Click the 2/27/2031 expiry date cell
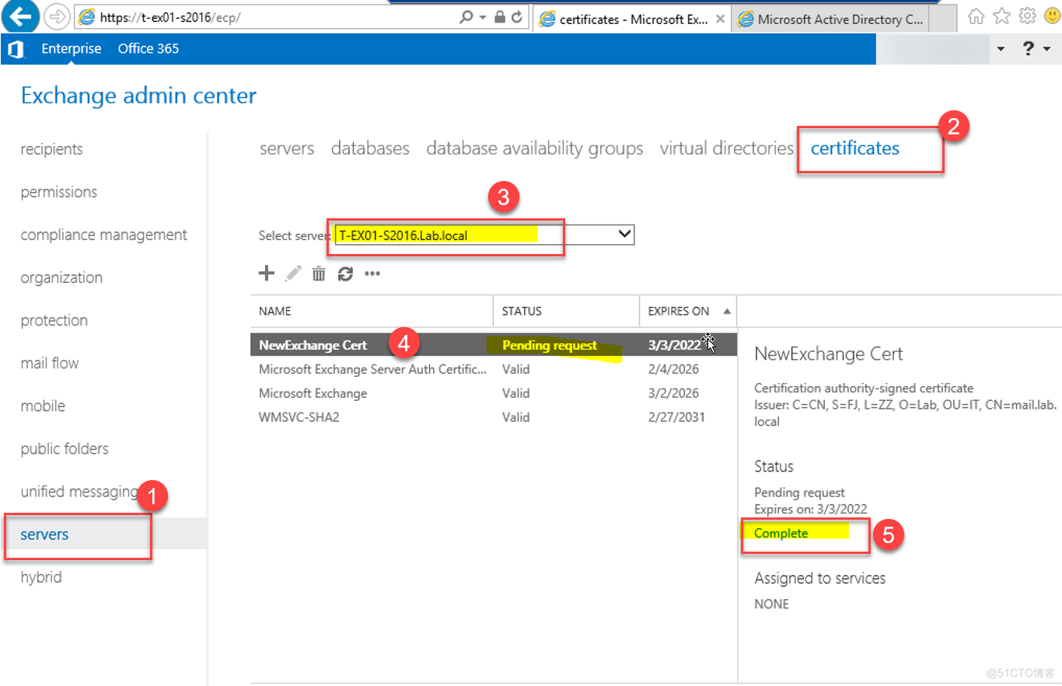 [676, 417]
